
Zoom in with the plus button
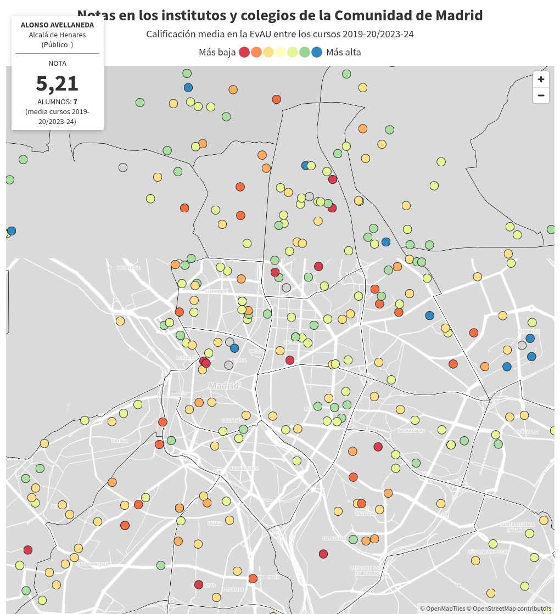(540, 80)
